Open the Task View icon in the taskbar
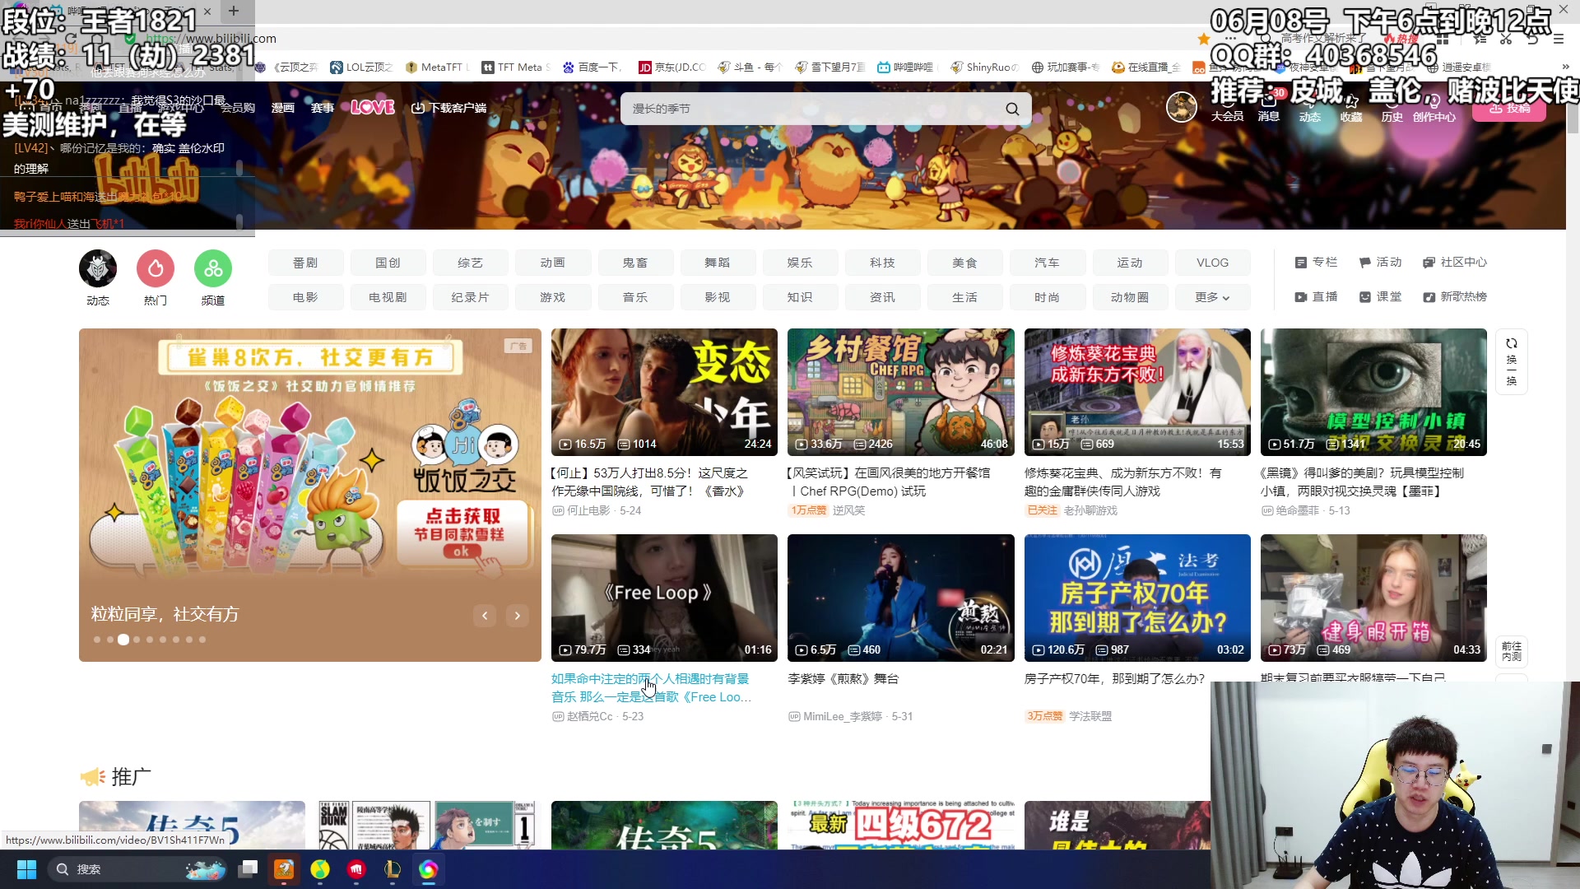Viewport: 1580px width, 889px height. [248, 869]
